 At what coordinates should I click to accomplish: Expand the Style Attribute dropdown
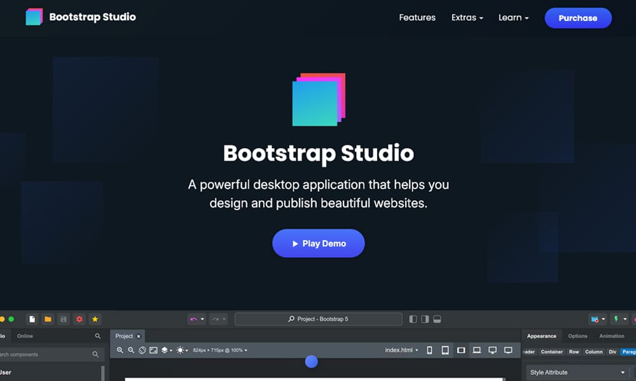pos(577,373)
